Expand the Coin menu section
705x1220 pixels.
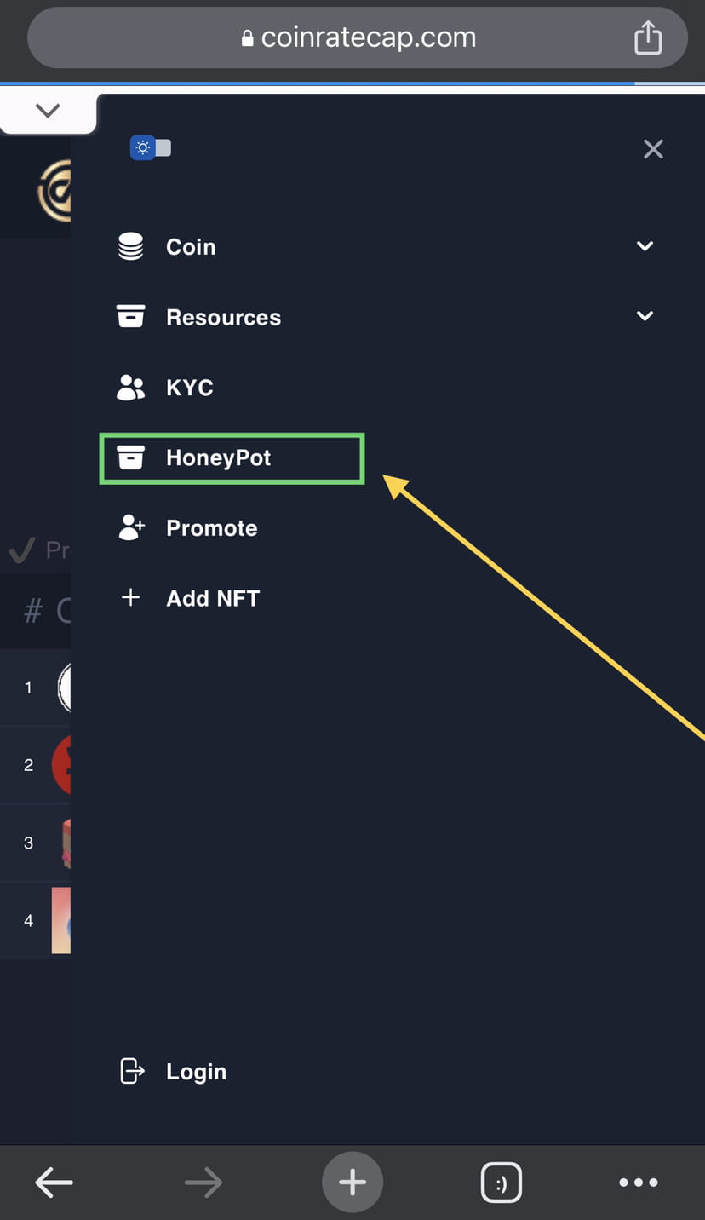[x=645, y=246]
